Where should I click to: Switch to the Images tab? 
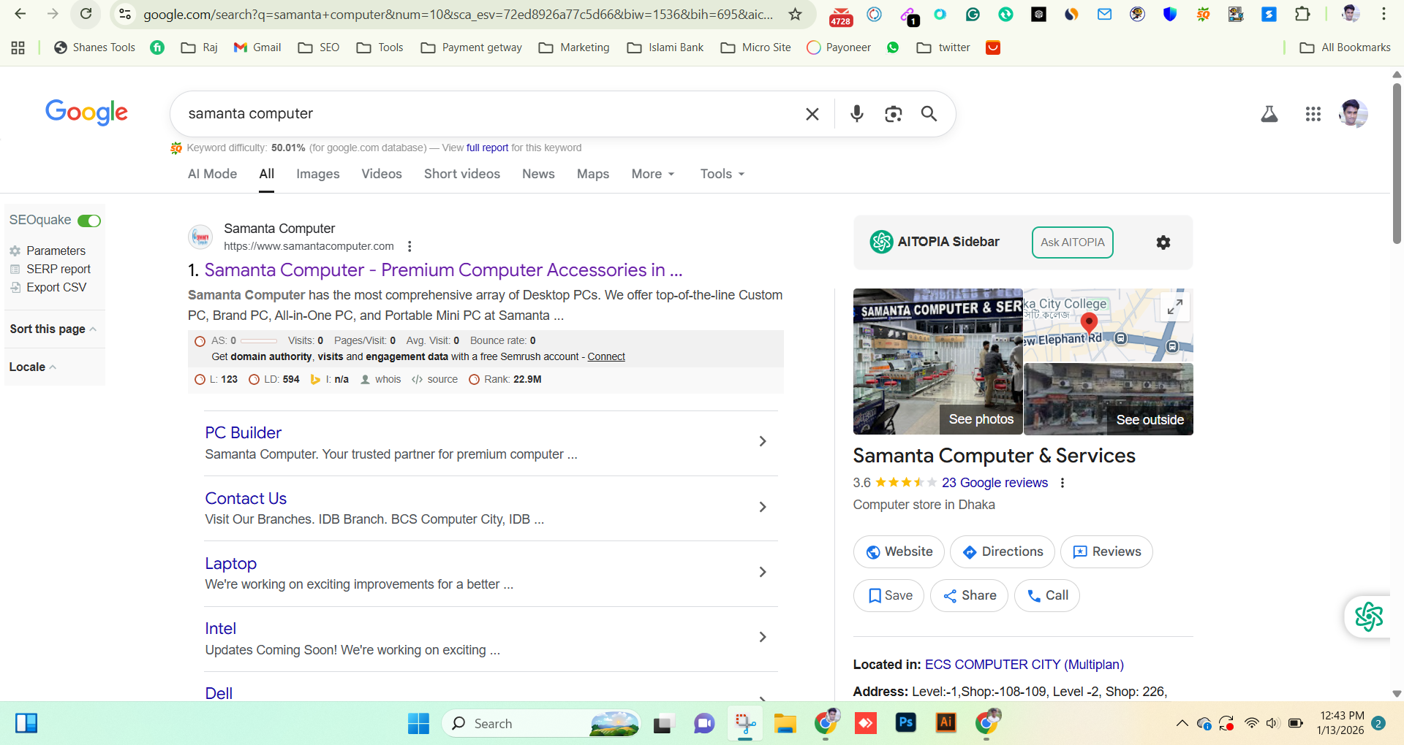[x=318, y=174]
